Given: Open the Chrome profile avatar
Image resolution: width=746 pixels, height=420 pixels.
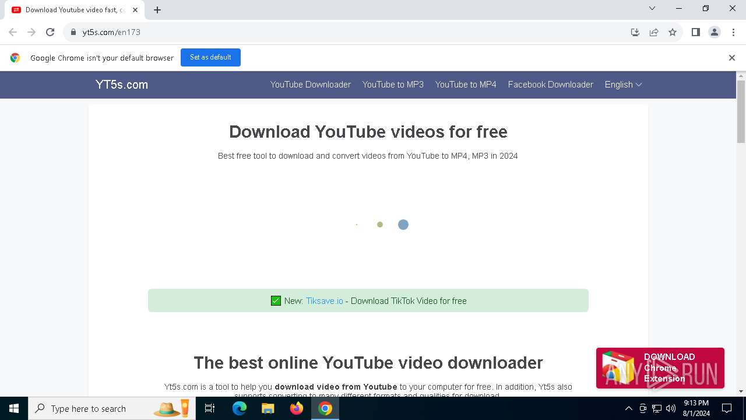Looking at the screenshot, I should click(714, 32).
